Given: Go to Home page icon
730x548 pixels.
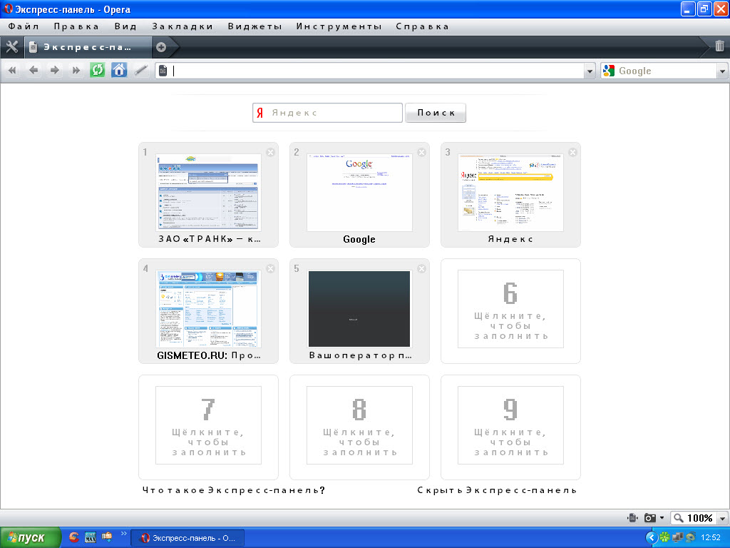Looking at the screenshot, I should 119,70.
